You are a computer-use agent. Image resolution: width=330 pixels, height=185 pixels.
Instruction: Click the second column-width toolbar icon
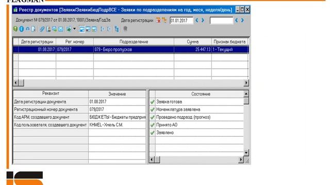[x=109, y=29]
